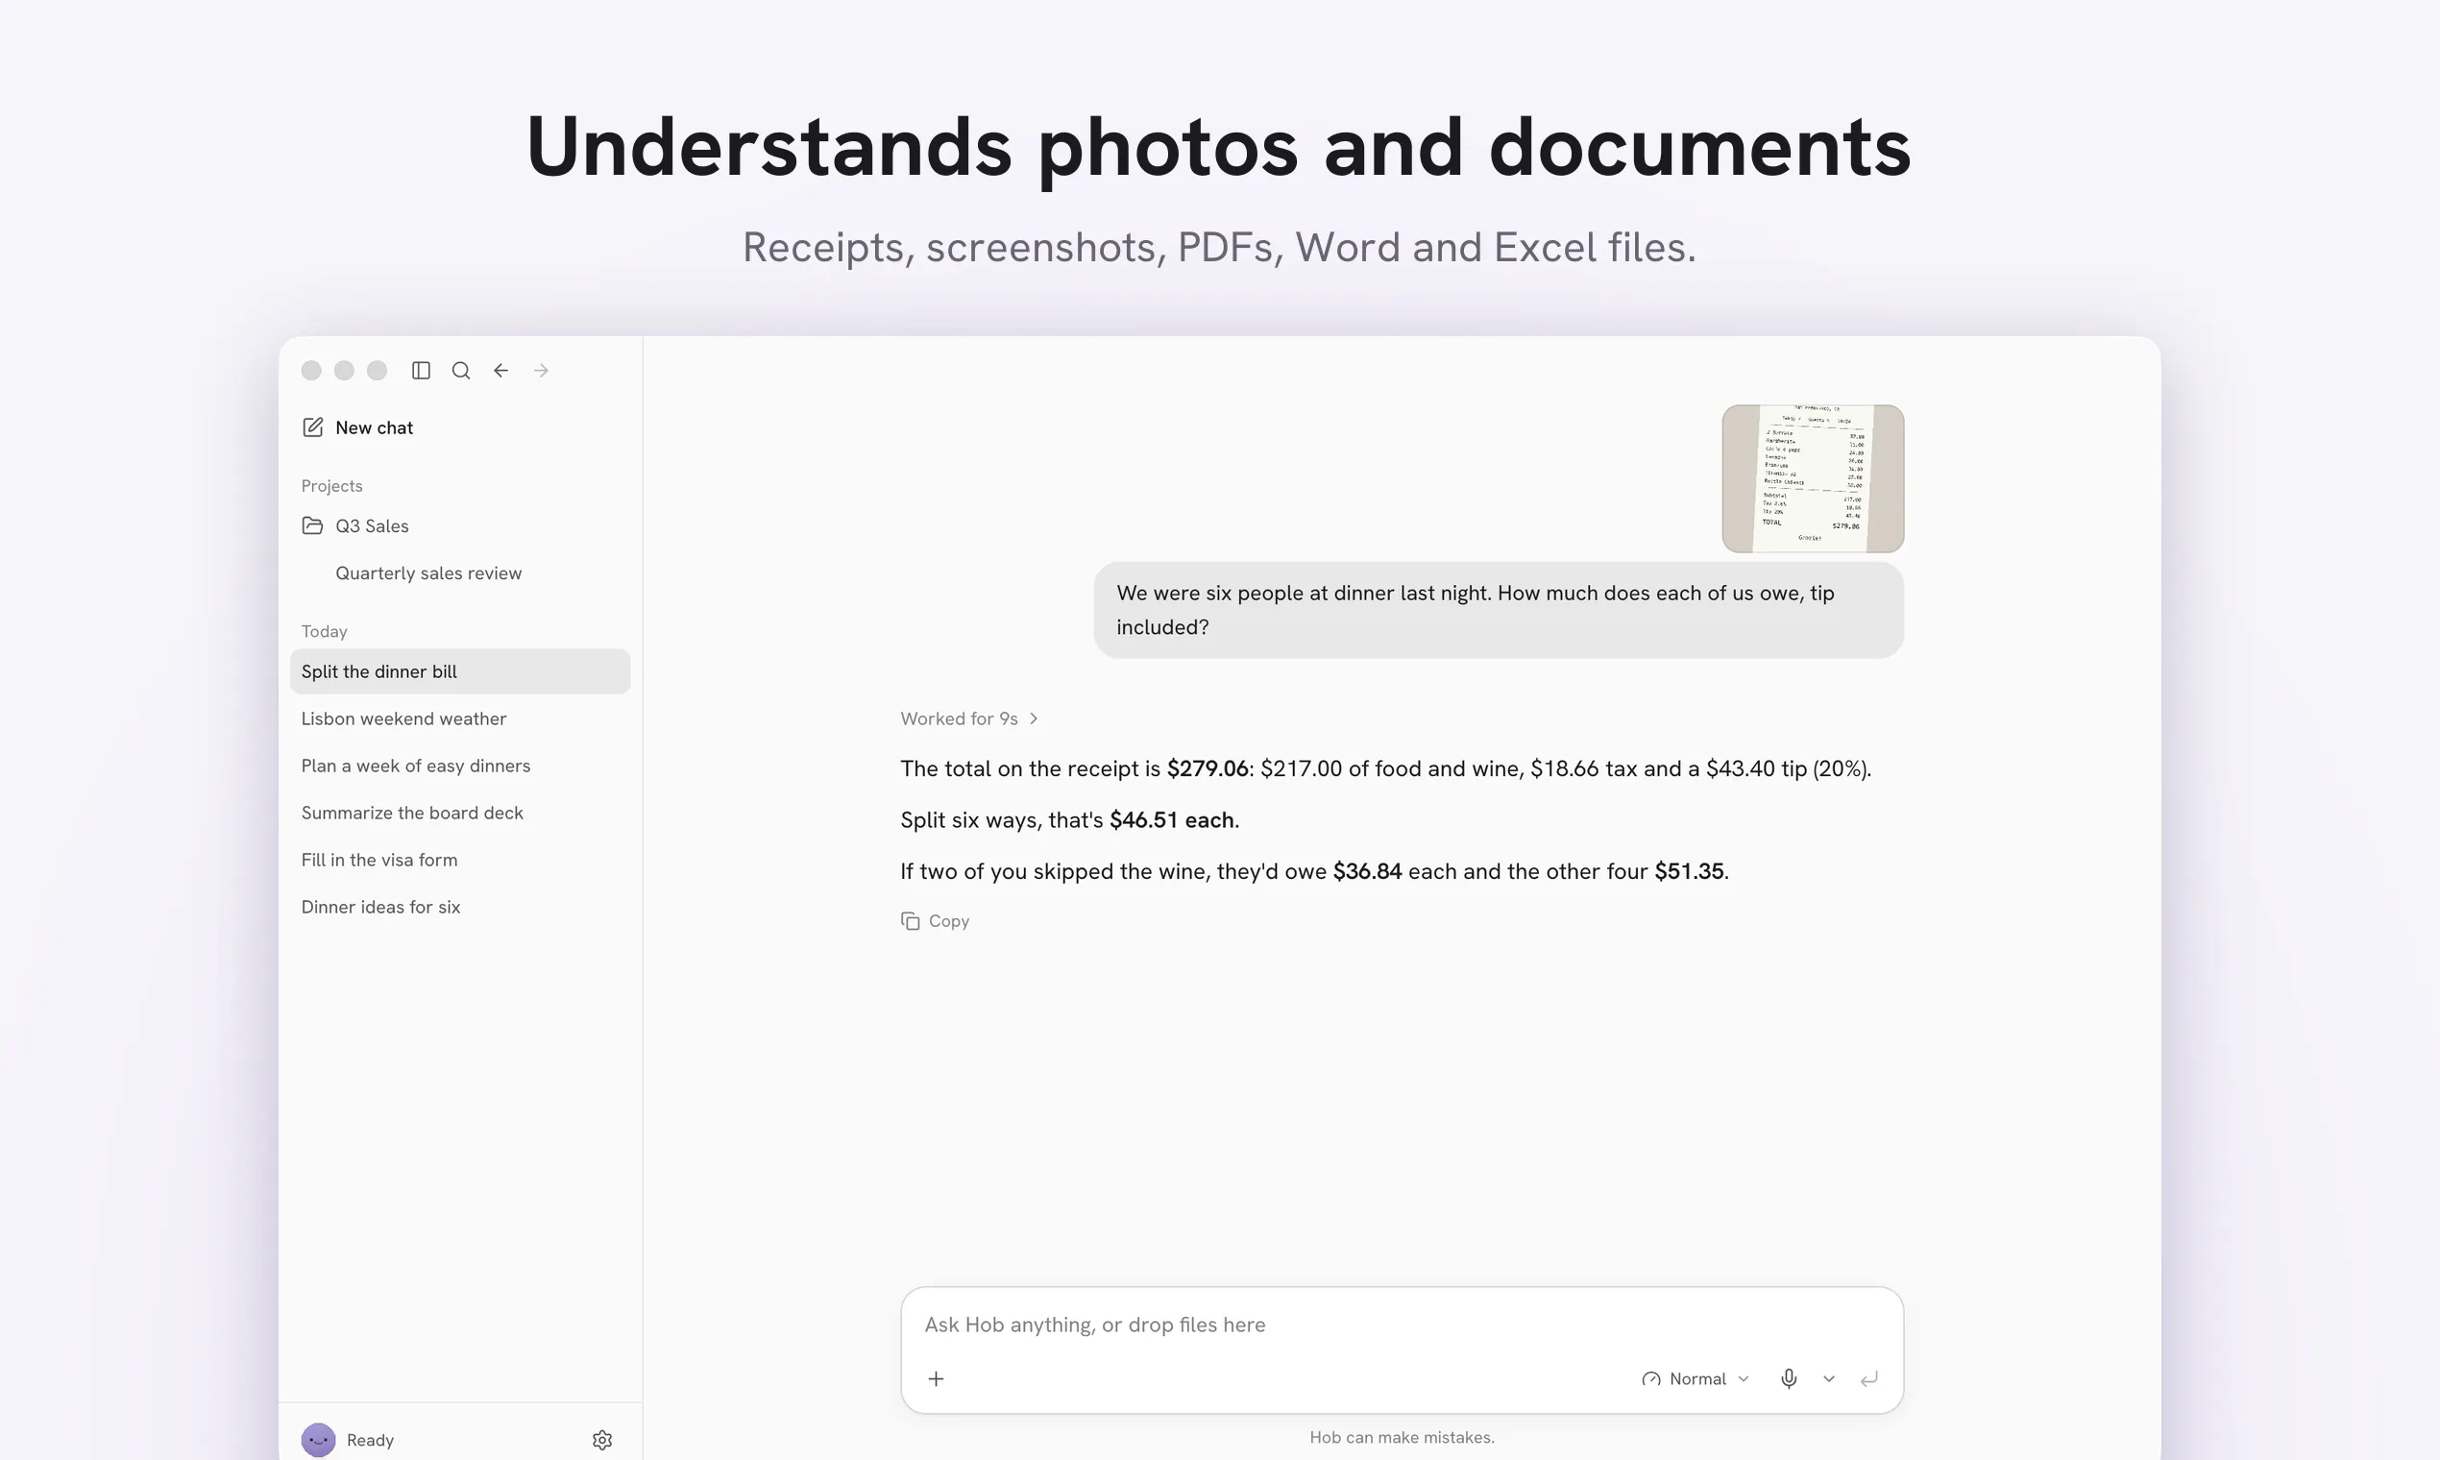Click the Projects section heading
The width and height of the screenshot is (2440, 1460).
(331, 486)
